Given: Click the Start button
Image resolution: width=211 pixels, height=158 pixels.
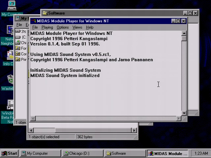Looking at the screenshot, I should [10, 153].
